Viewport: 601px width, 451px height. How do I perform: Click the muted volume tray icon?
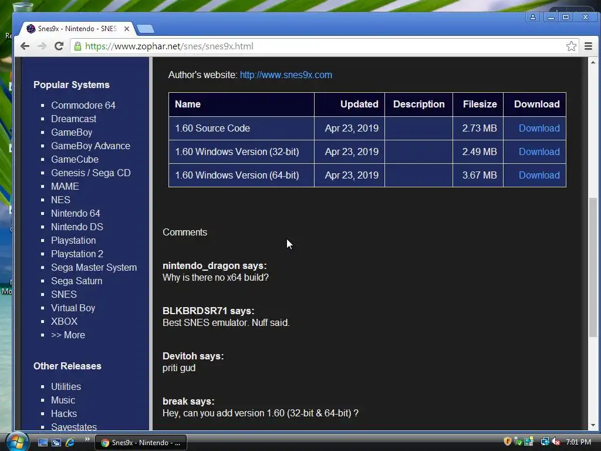(x=556, y=442)
